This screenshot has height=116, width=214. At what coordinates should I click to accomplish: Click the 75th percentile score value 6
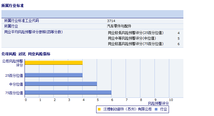click(178, 44)
